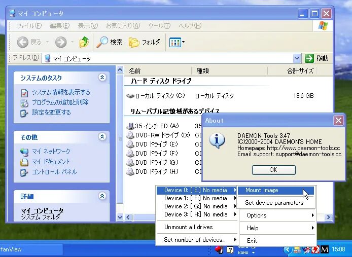Open the KANA language bar options arrow
This screenshot has height=257, width=352.
coord(253,253)
